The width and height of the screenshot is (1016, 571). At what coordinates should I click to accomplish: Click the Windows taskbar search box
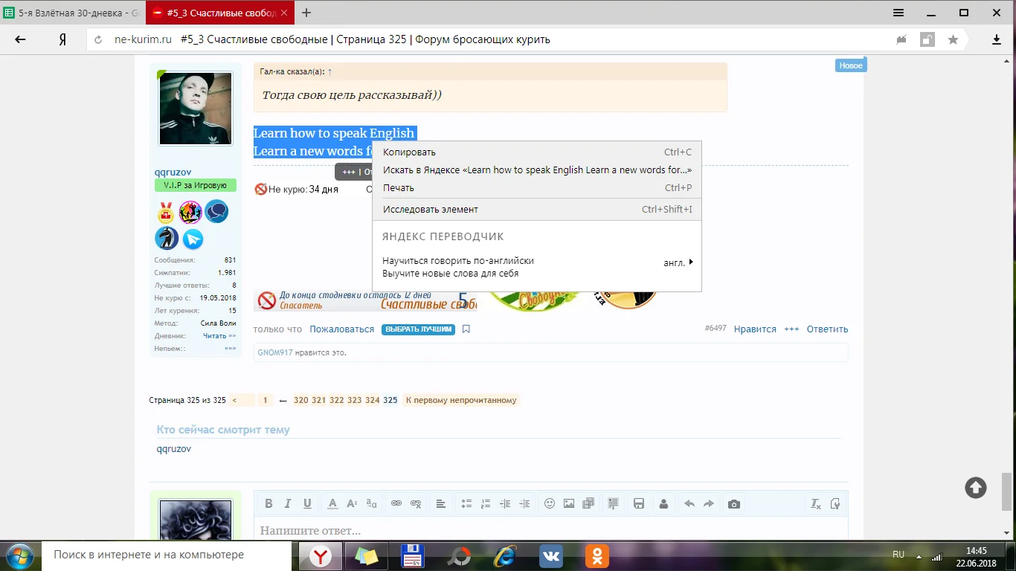pyautogui.click(x=168, y=555)
